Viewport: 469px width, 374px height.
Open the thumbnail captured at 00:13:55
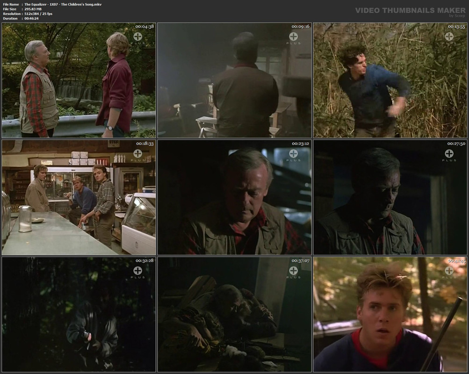[x=390, y=80]
